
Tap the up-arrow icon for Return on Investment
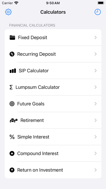click(12, 170)
